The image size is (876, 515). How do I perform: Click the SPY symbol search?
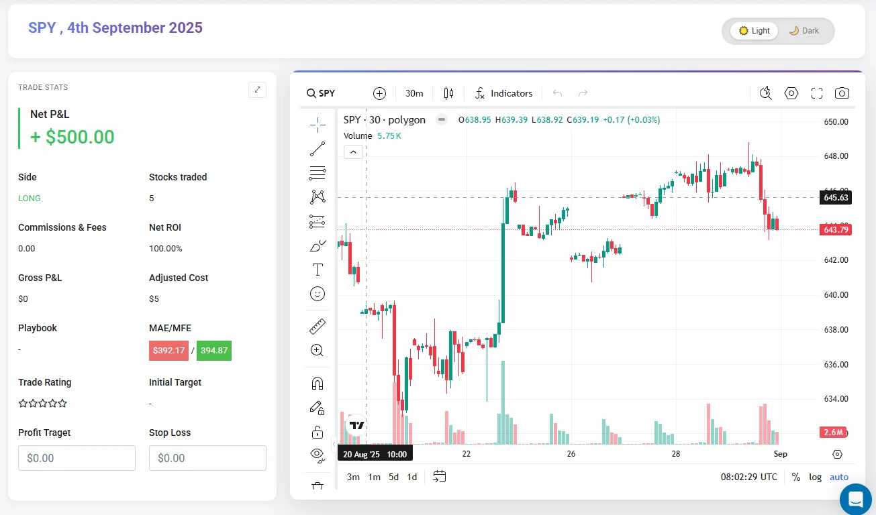[321, 93]
